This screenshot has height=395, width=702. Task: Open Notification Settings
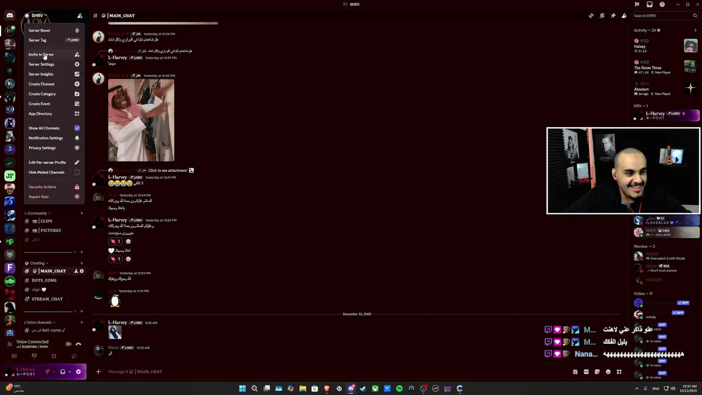coord(54,138)
